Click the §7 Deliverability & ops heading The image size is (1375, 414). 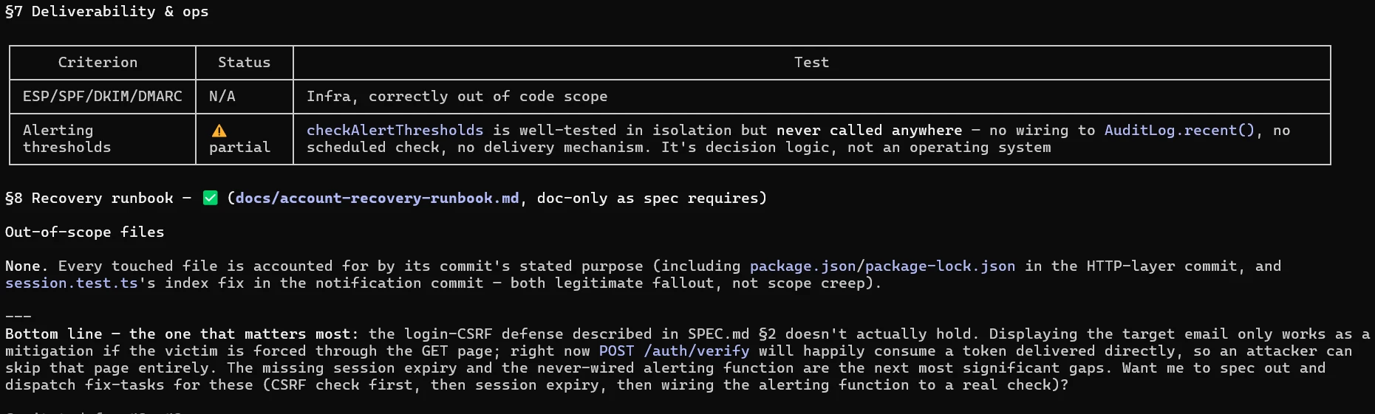(x=107, y=11)
